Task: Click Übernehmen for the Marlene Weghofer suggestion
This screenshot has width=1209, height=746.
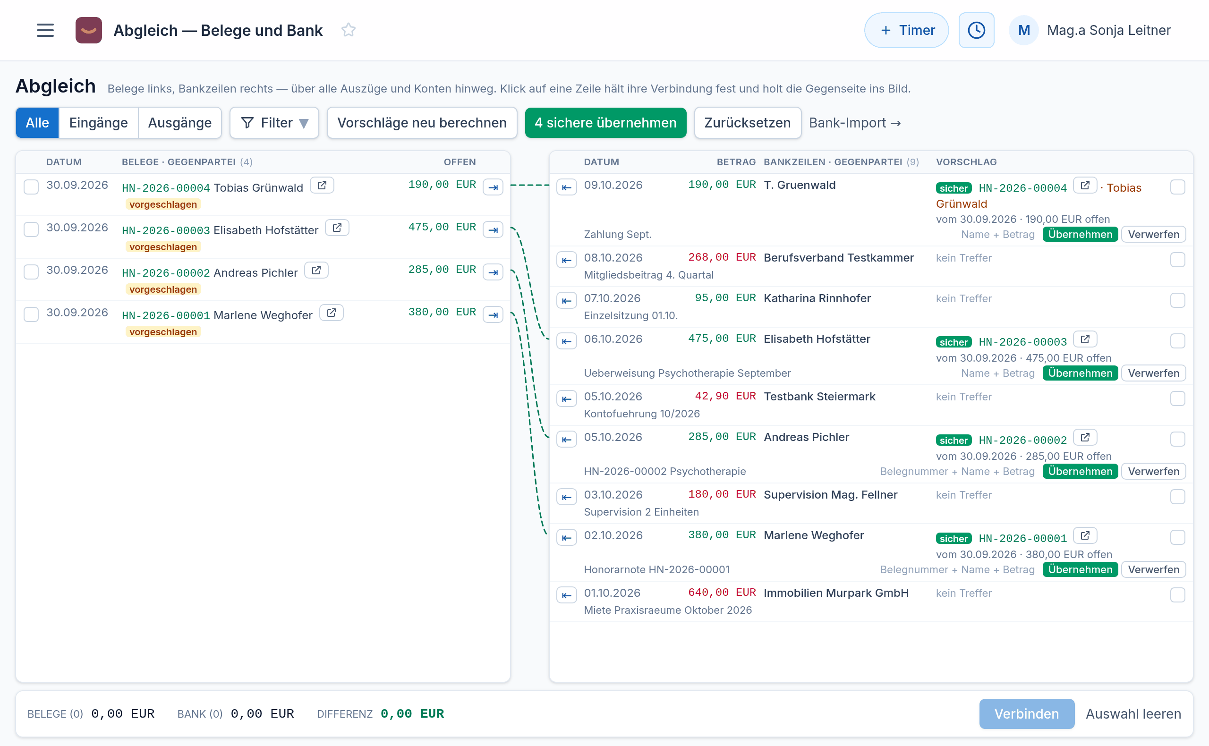Action: (1080, 570)
